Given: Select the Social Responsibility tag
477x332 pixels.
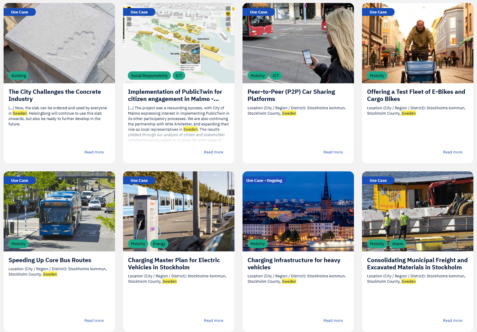Looking at the screenshot, I should tap(149, 76).
